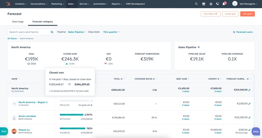262x138 pixels.
Task: Click the Create goal button
Action: tap(230, 14)
